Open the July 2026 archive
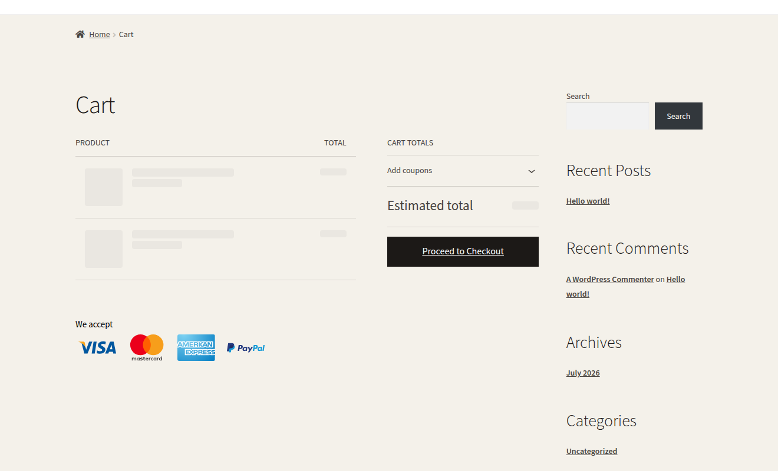The width and height of the screenshot is (778, 471). 583,373
